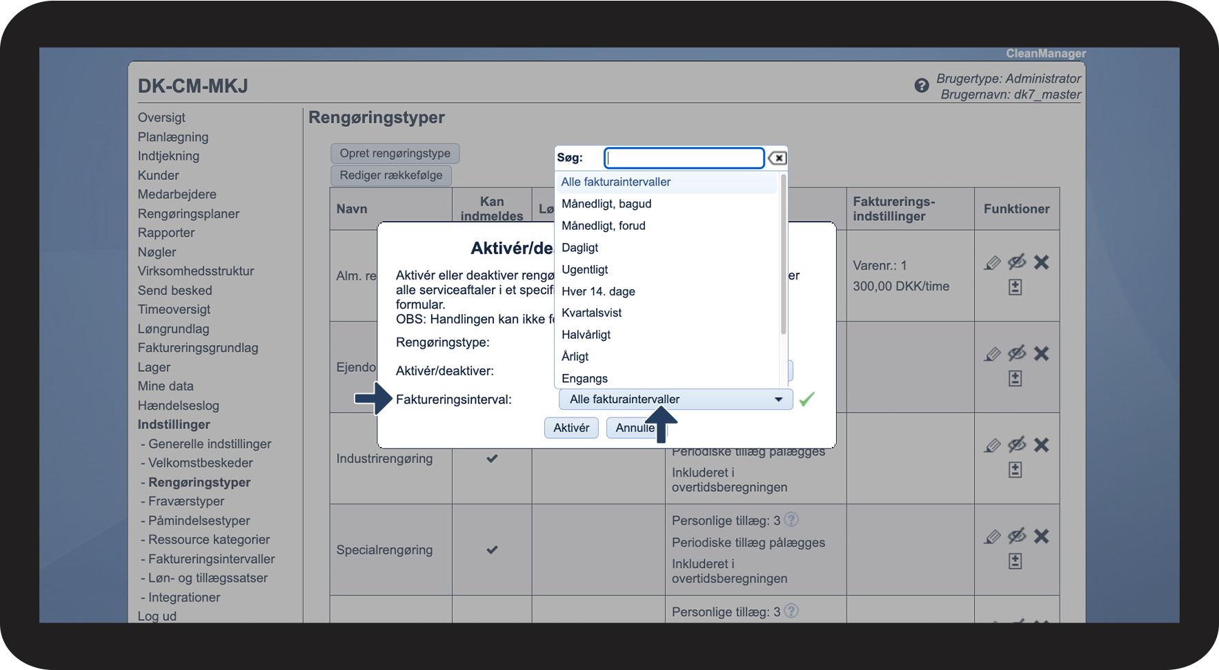This screenshot has height=670, width=1219.
Task: Delete Specialrengøring with the X icon
Action: pos(1042,536)
